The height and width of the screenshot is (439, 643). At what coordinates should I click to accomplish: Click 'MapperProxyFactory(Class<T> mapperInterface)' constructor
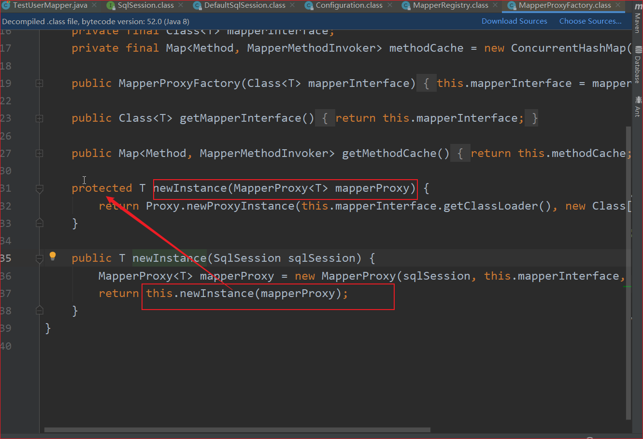point(267,84)
